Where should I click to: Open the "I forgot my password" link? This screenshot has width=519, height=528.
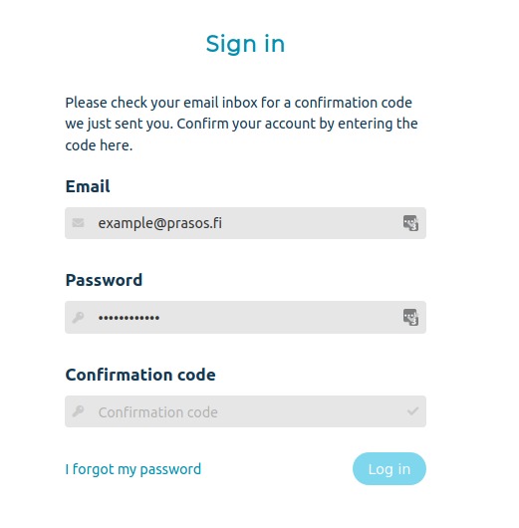pos(133,469)
